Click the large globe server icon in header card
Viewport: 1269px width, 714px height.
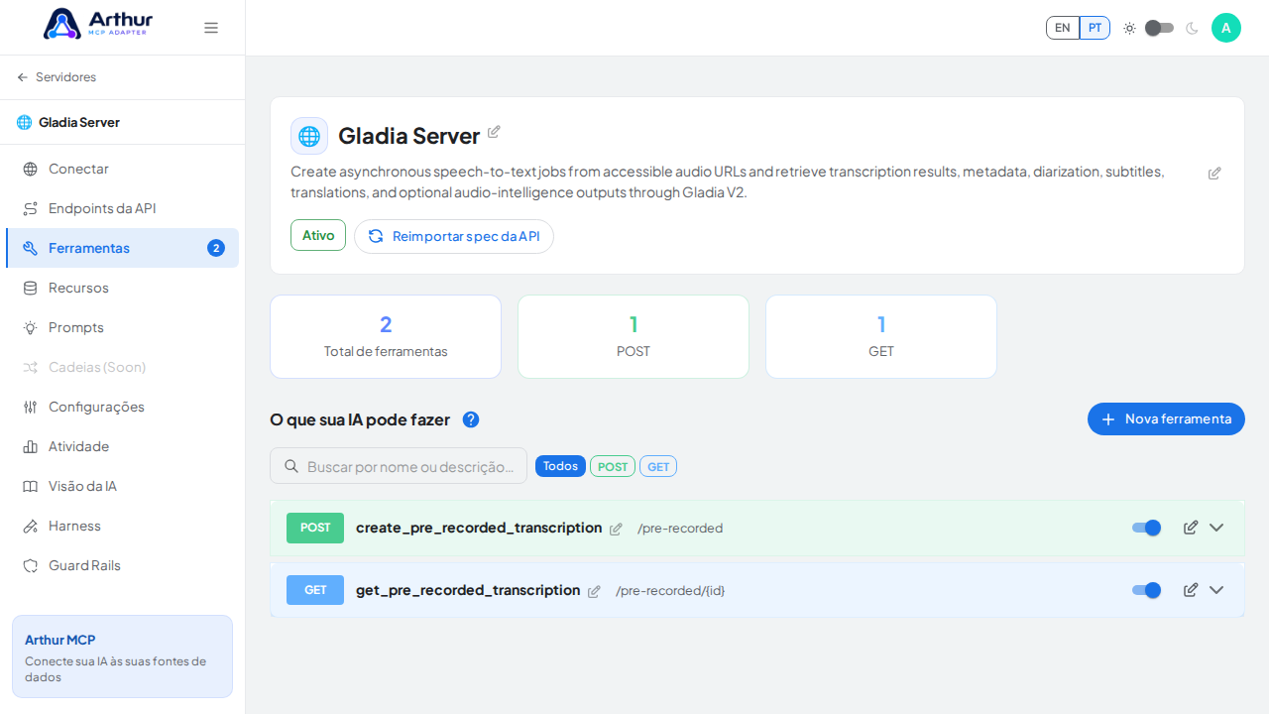click(x=309, y=136)
